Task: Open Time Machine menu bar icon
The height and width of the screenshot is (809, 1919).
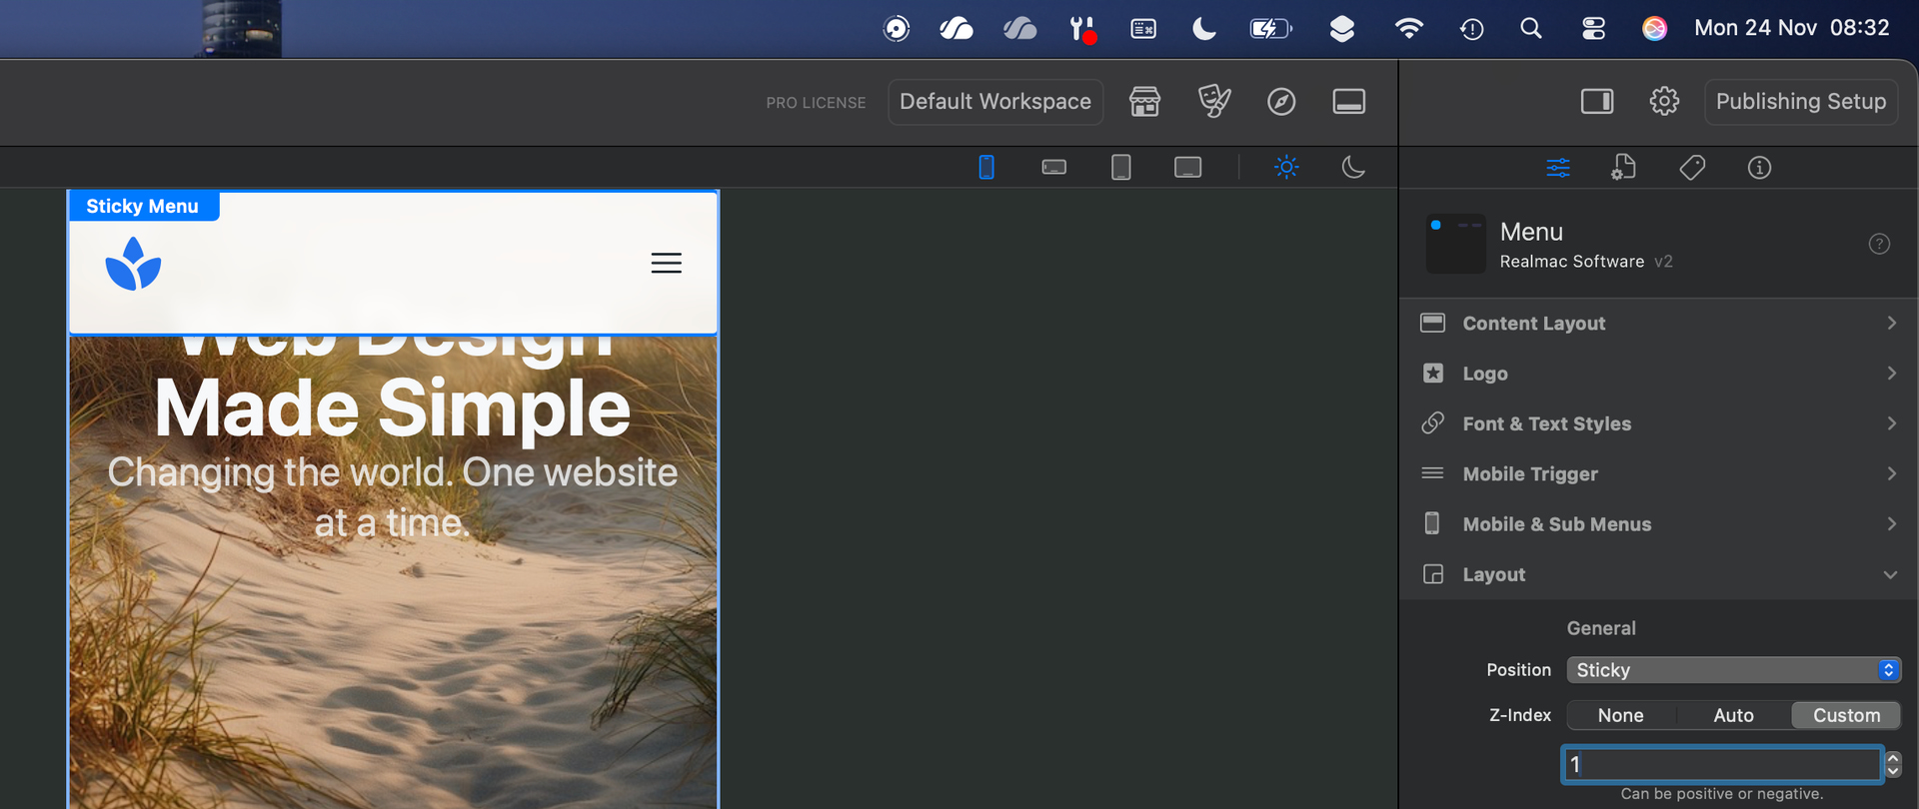Action: tap(1470, 28)
